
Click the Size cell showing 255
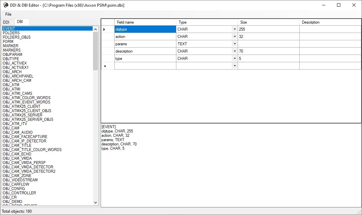click(268, 29)
